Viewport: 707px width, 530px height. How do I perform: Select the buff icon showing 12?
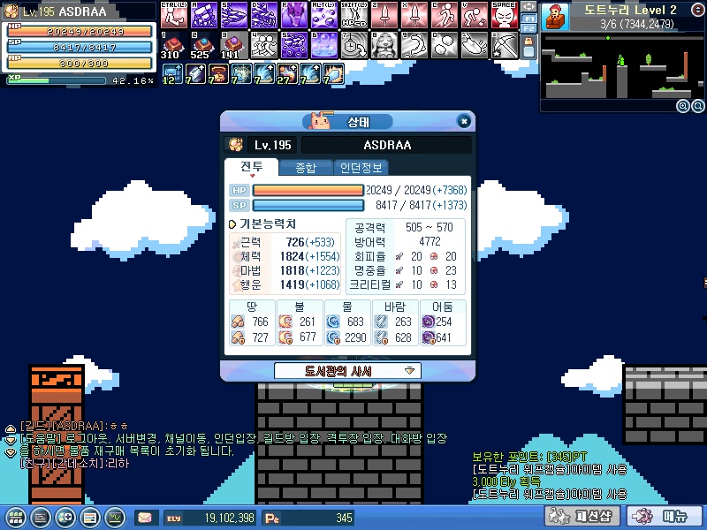click(x=172, y=74)
